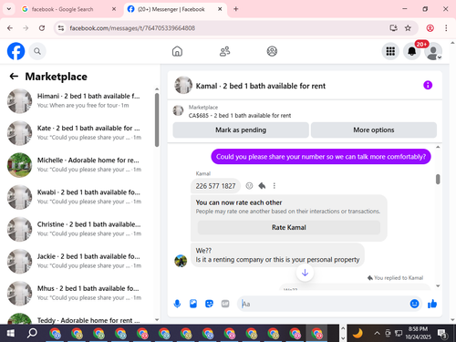The image size is (456, 342).
Task: Send a thumbs-up like
Action: 432,304
